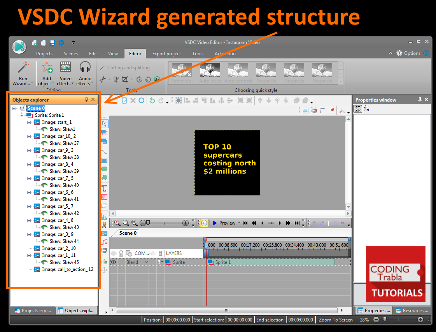Open Options gear
436x332 pixels.
click(x=399, y=53)
